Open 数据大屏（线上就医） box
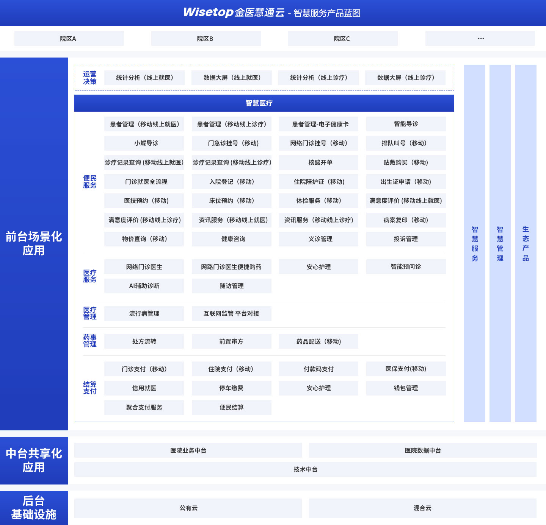Viewport: 546px width, 525px height. point(232,78)
